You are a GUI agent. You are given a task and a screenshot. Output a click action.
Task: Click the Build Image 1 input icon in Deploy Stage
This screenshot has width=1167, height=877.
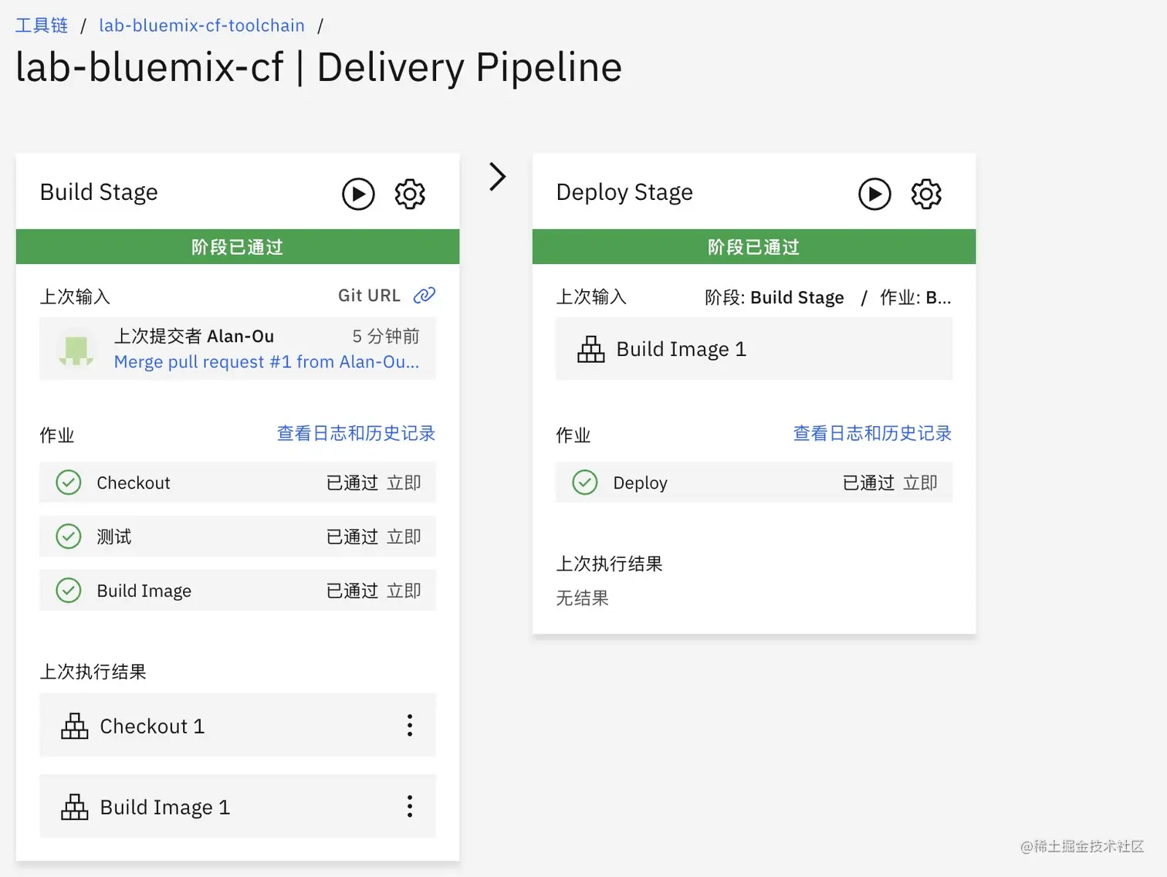pyautogui.click(x=591, y=349)
